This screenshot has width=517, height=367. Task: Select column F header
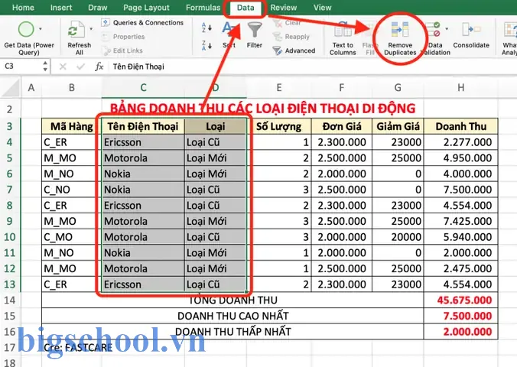point(342,88)
